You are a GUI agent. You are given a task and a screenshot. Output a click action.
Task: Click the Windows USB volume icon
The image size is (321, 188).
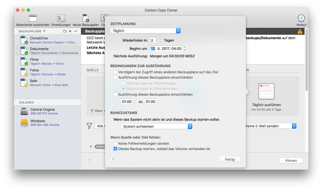pos(24,123)
